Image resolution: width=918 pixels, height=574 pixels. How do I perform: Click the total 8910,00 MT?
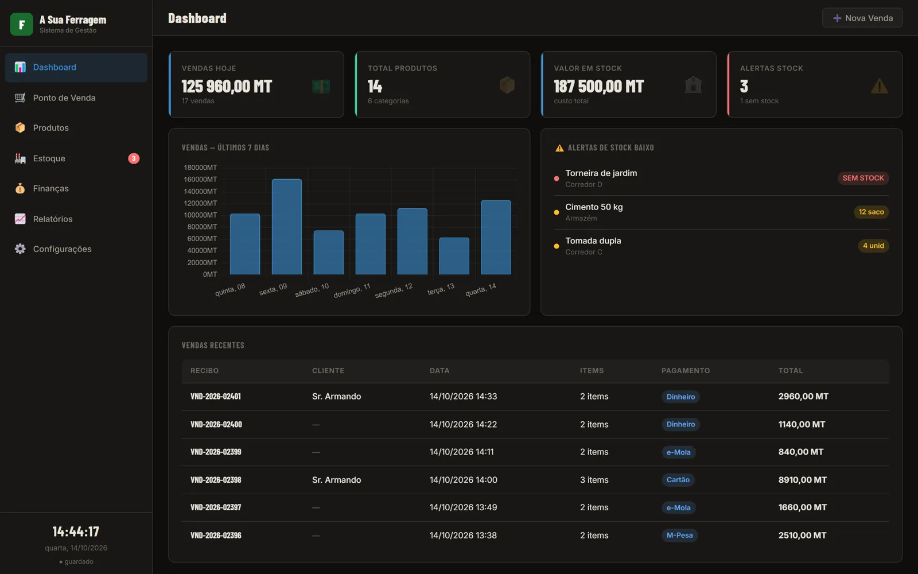802,480
